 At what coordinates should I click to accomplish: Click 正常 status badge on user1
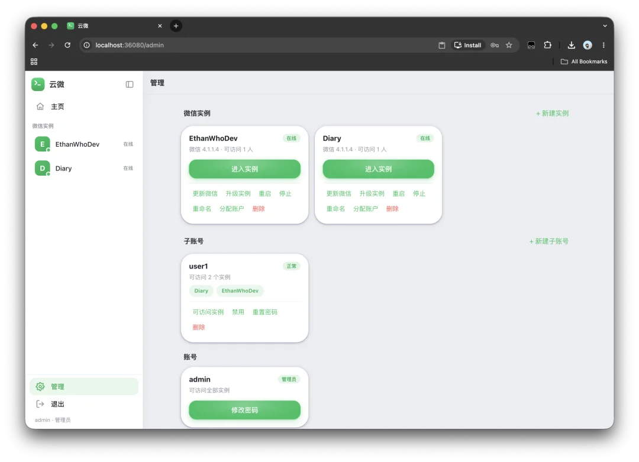291,266
